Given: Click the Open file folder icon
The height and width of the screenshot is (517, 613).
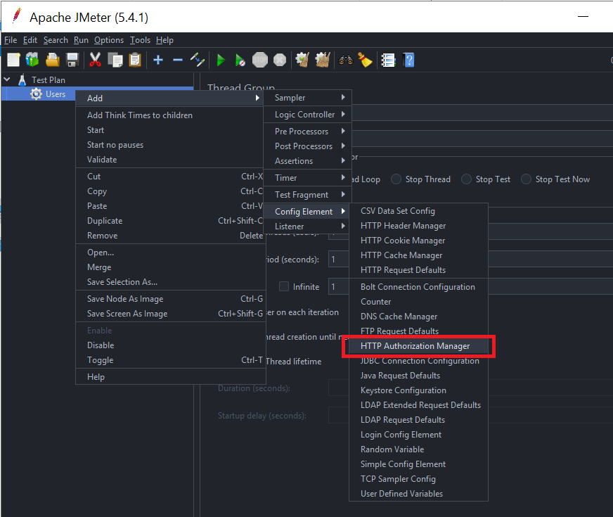Looking at the screenshot, I should pyautogui.click(x=53, y=60).
